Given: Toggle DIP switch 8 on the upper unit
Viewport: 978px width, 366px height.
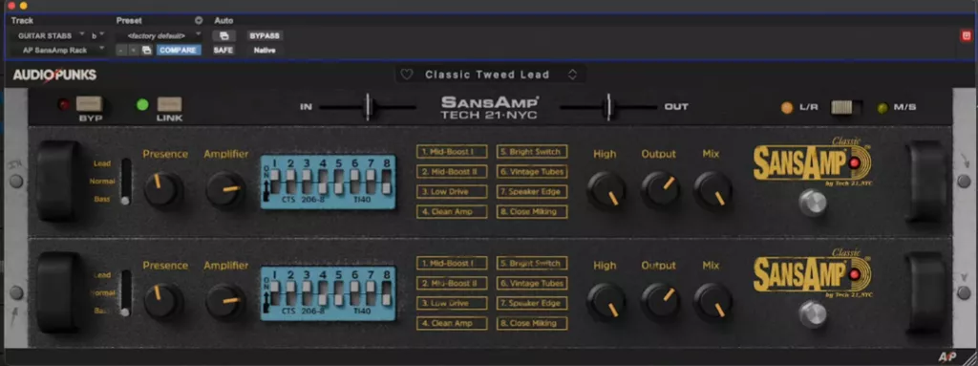Looking at the screenshot, I should coord(387,182).
